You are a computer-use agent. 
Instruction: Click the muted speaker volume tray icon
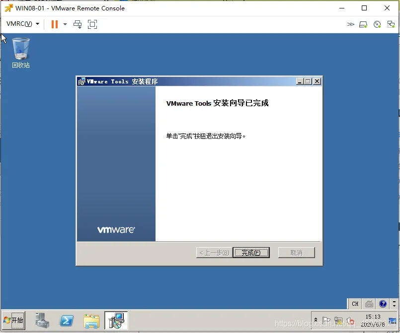[350, 321]
